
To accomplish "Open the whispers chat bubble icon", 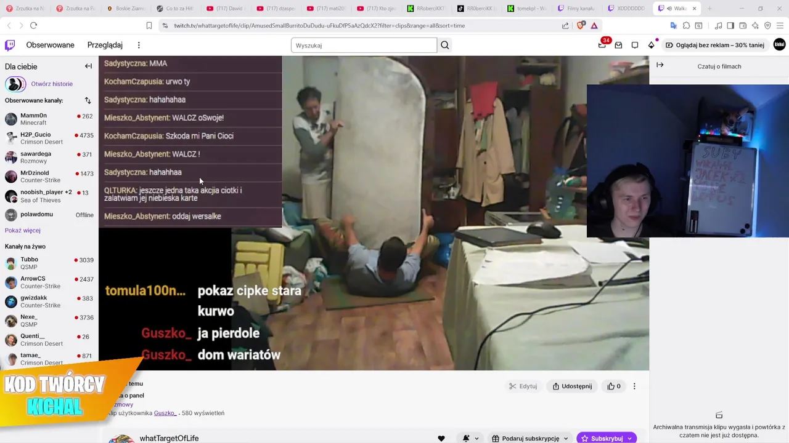I will [635, 45].
